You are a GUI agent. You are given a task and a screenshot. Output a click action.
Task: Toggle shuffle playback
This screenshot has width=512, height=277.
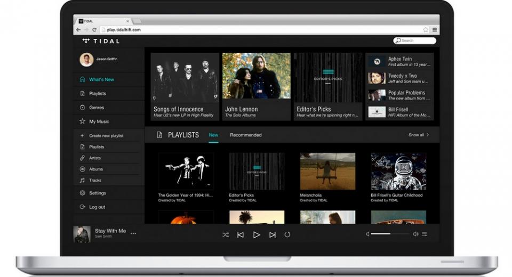coord(225,234)
